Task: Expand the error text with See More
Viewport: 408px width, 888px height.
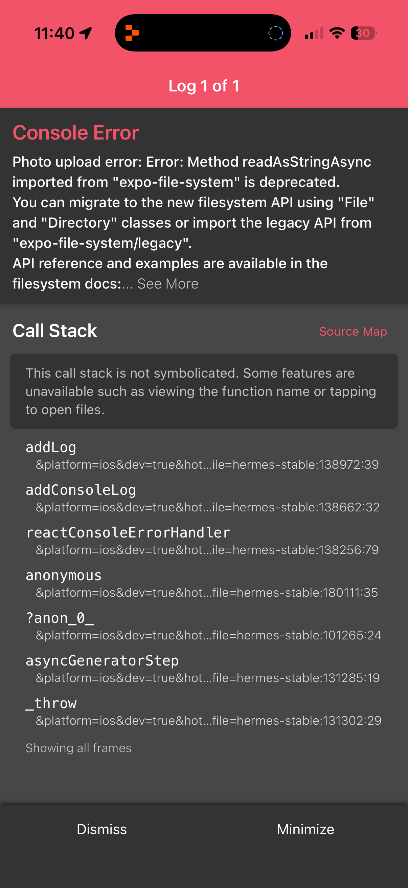Action: click(168, 283)
